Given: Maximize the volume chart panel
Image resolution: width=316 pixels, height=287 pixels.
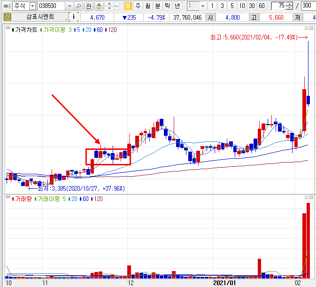Looking at the screenshot, I should [x=307, y=197].
